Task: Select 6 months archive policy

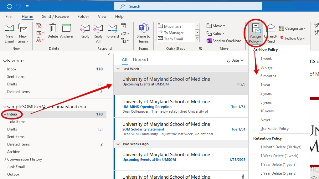Action: pos(268,76)
